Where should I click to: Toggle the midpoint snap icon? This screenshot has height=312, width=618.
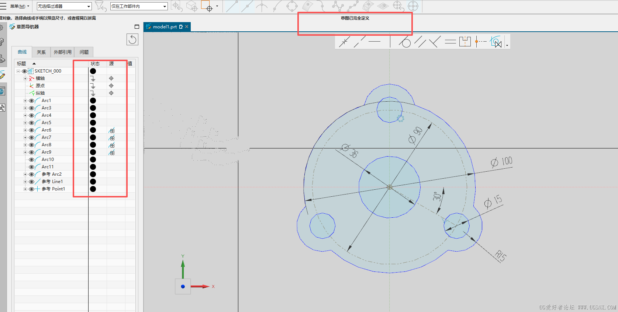pos(247,6)
